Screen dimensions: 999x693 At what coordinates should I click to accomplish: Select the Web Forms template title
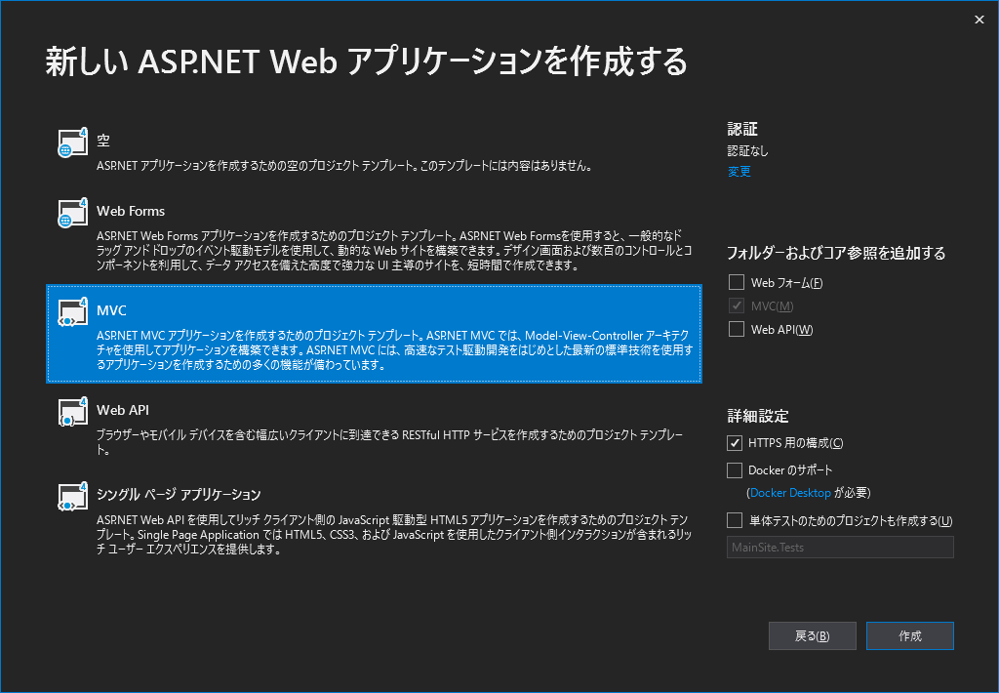point(131,211)
